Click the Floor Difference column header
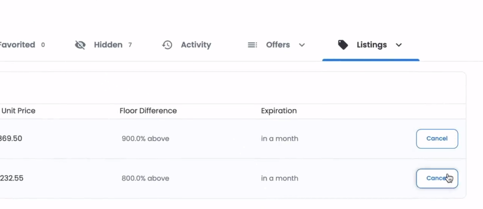Screen dimensions: 483x209 click(148, 111)
